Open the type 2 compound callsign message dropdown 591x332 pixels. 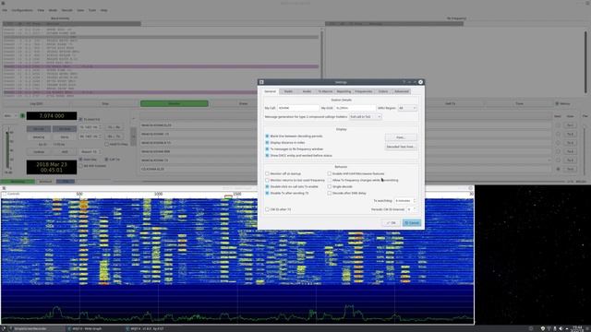(x=366, y=117)
